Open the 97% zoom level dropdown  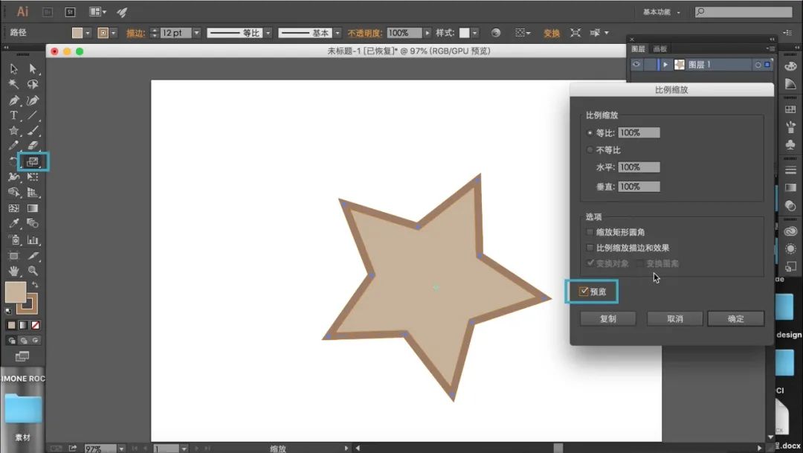[x=121, y=449]
